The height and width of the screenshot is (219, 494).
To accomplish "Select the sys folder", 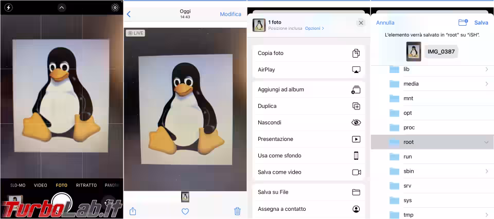I will click(432, 200).
